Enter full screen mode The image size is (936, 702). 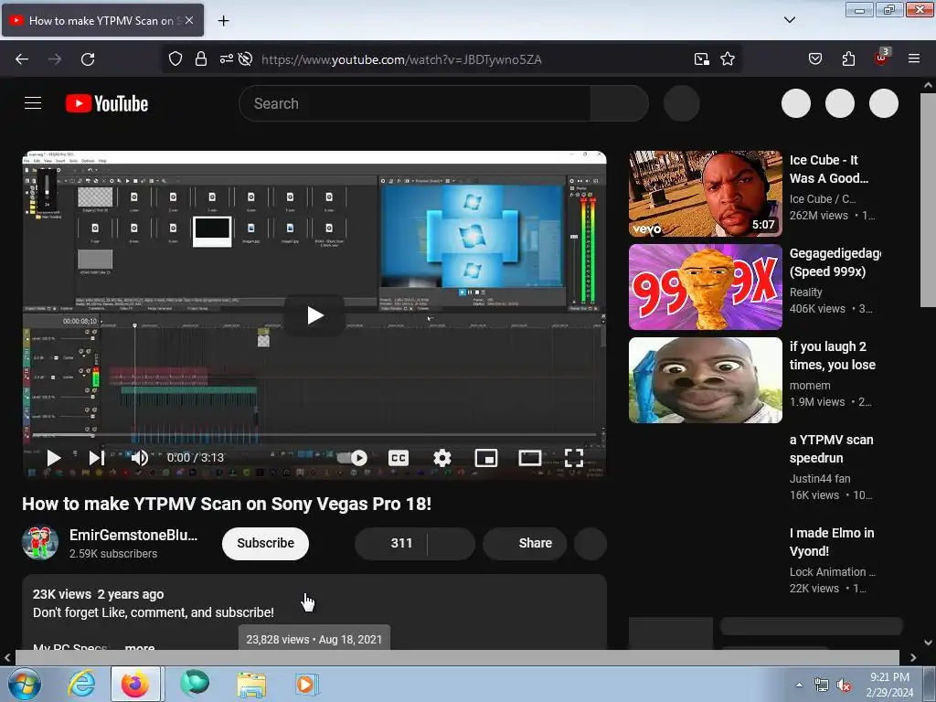click(x=574, y=458)
